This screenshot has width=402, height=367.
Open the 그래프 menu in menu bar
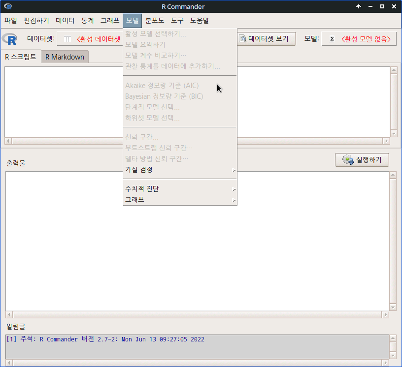pyautogui.click(x=110, y=20)
